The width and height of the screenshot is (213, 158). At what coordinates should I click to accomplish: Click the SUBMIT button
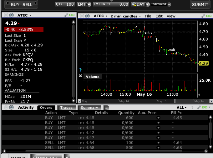coord(200,4)
